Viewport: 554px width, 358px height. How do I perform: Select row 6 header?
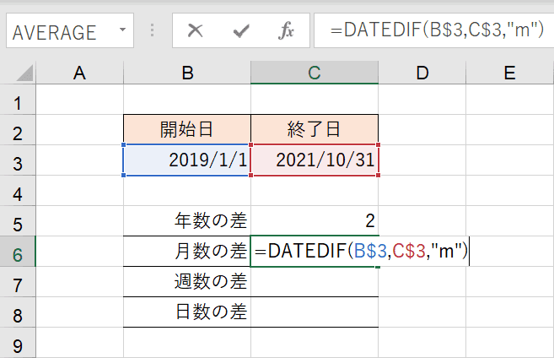tap(18, 252)
